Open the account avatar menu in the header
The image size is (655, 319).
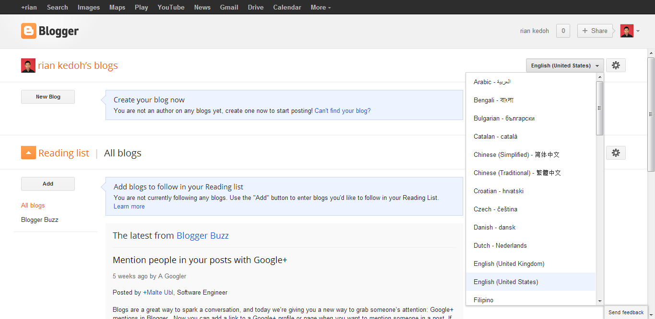pos(627,31)
